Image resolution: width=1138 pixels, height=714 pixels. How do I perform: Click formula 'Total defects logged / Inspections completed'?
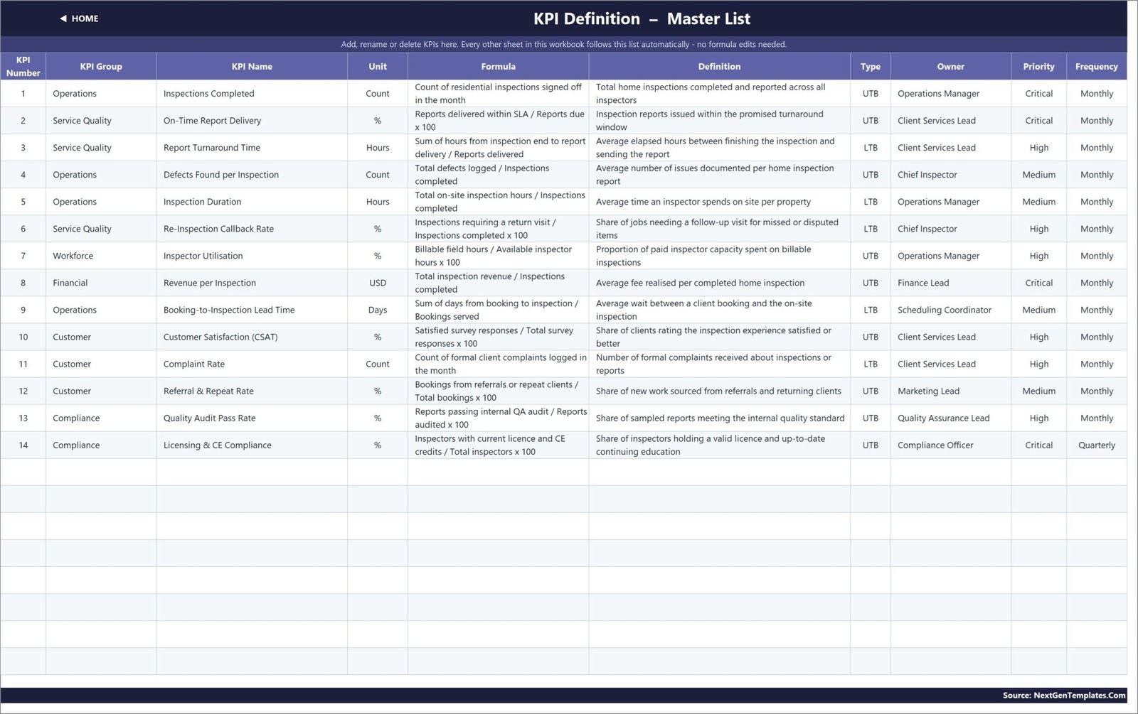coord(498,175)
